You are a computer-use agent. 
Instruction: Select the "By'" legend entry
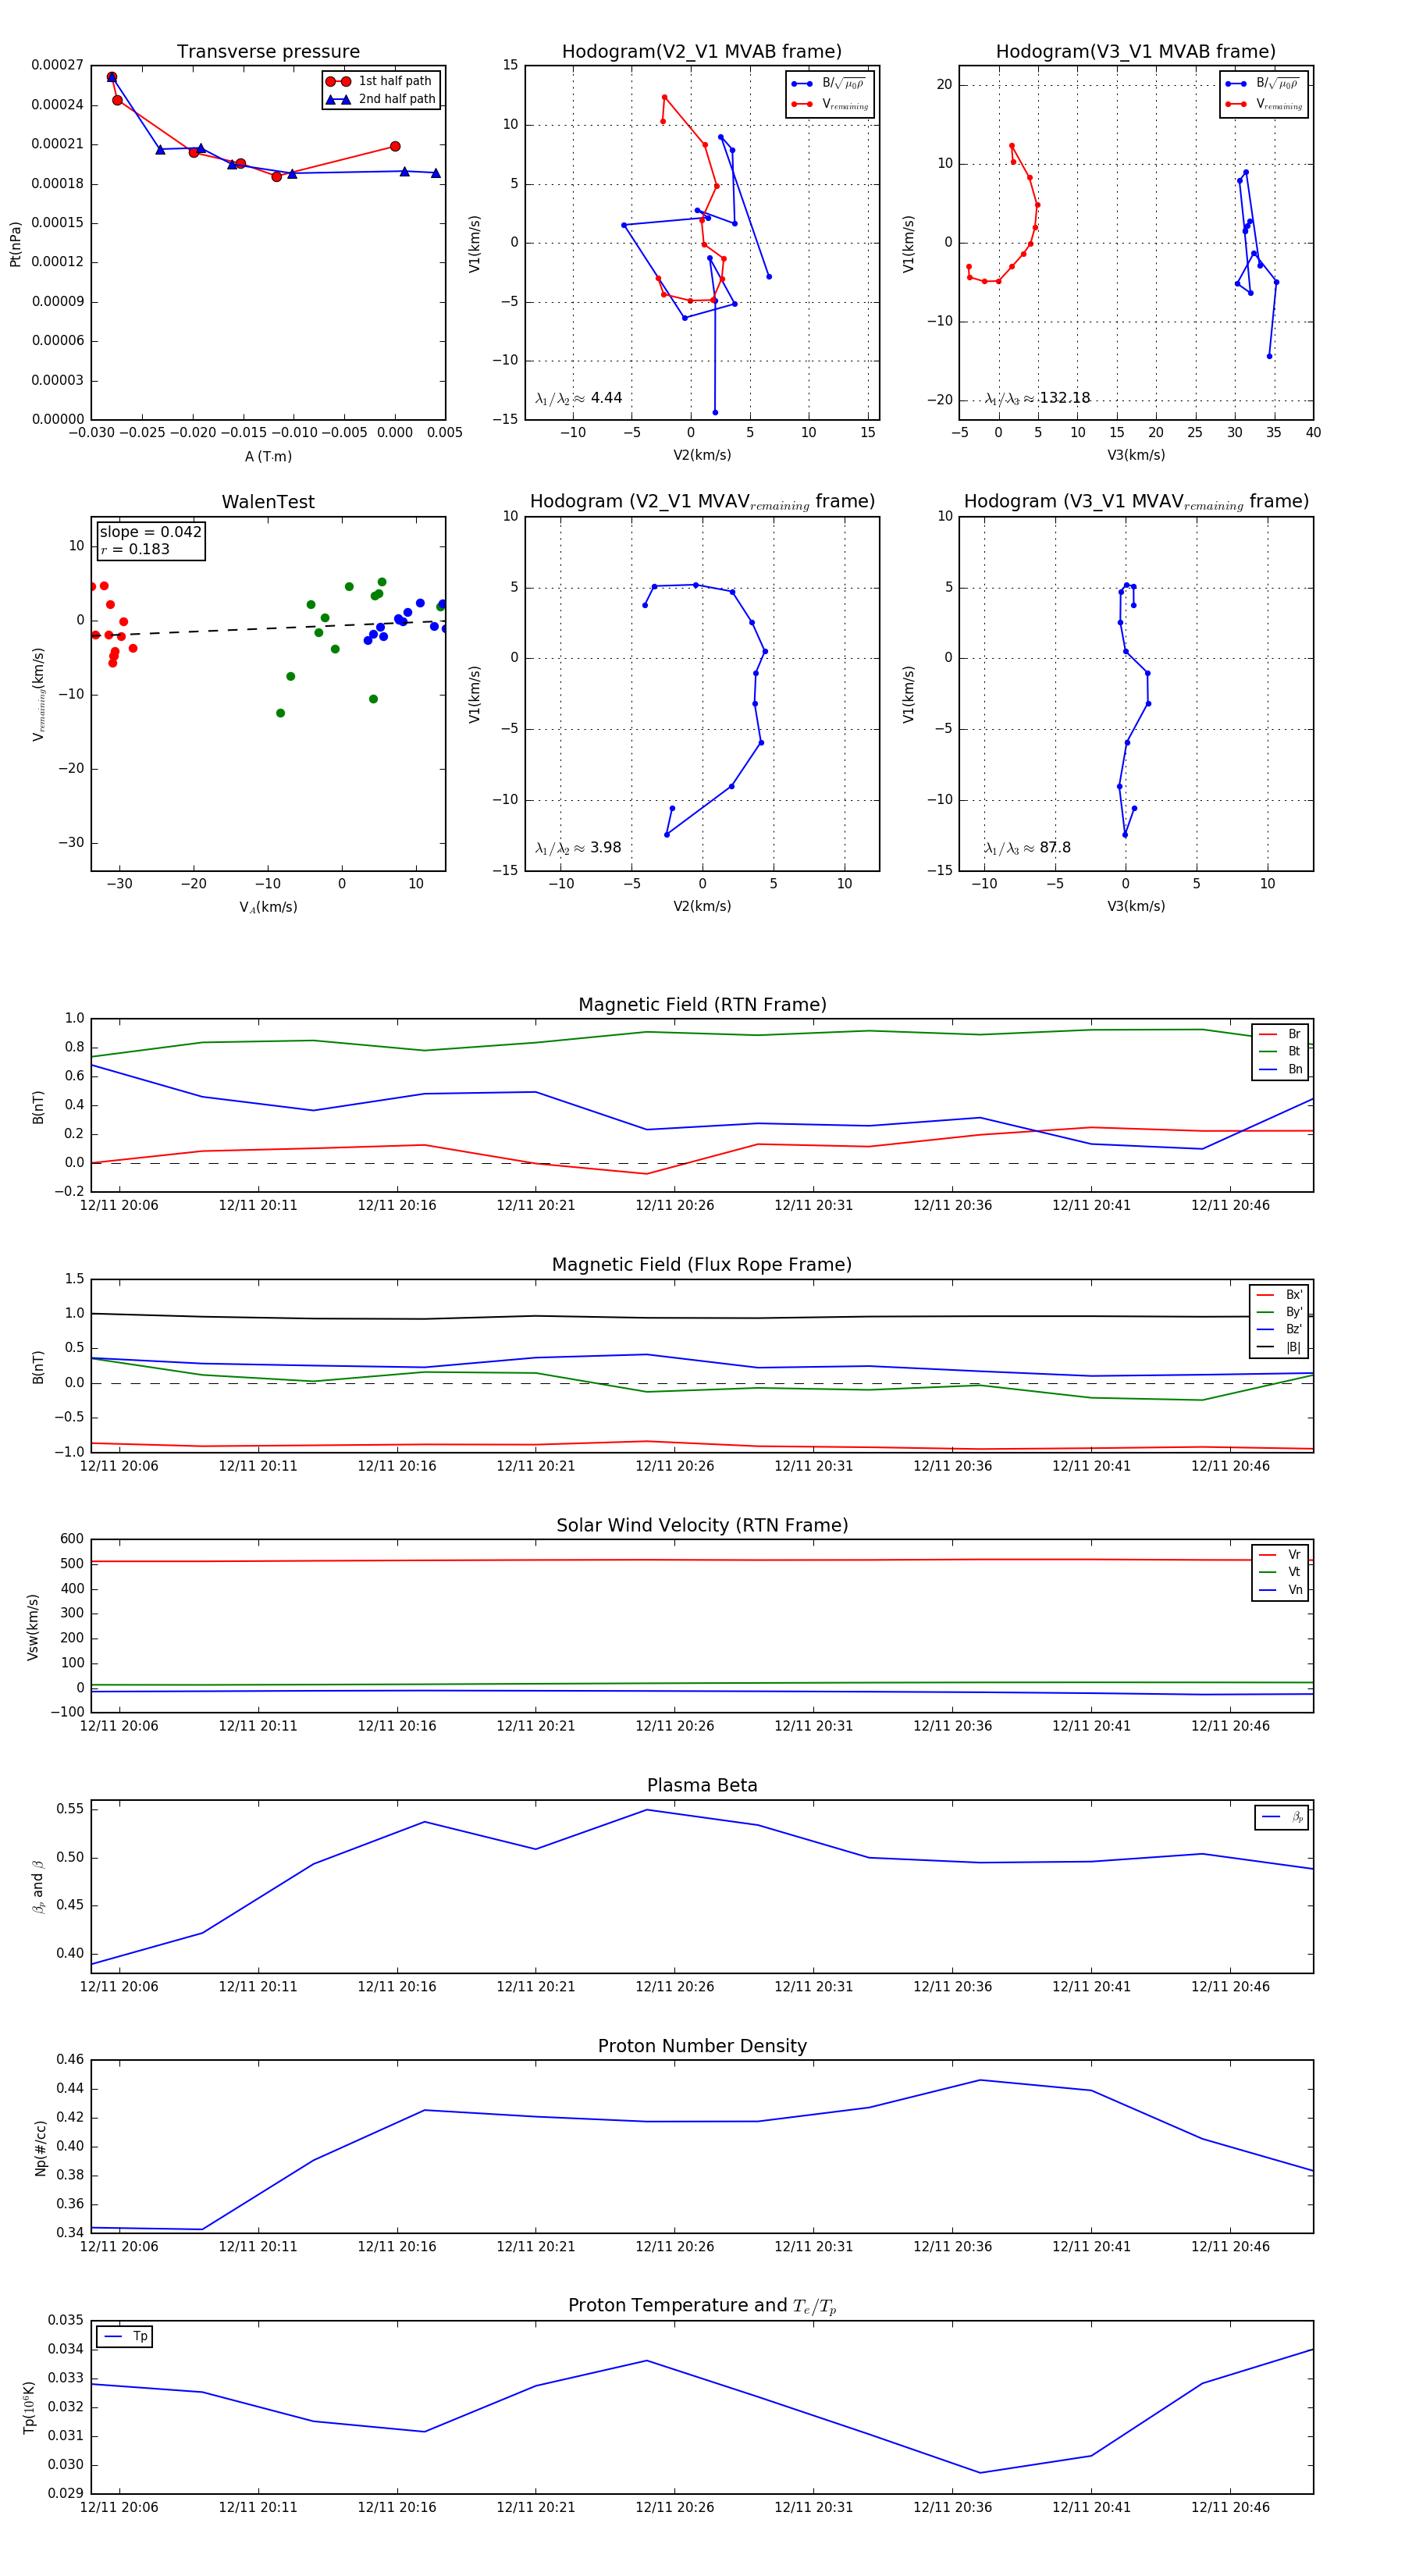[x=1279, y=1312]
